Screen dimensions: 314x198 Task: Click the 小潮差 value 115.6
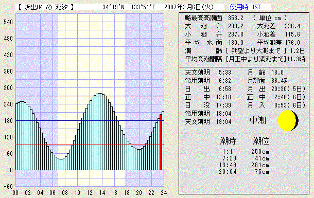pos(292,34)
